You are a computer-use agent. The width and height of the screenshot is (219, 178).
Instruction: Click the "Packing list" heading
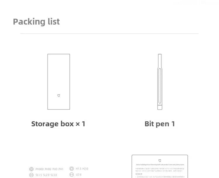point(36,22)
